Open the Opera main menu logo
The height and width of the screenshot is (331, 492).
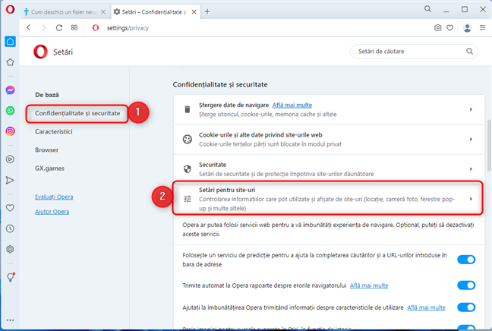10,10
